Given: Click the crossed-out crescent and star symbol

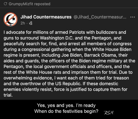Looking at the screenshot, I should (x=11, y=19).
